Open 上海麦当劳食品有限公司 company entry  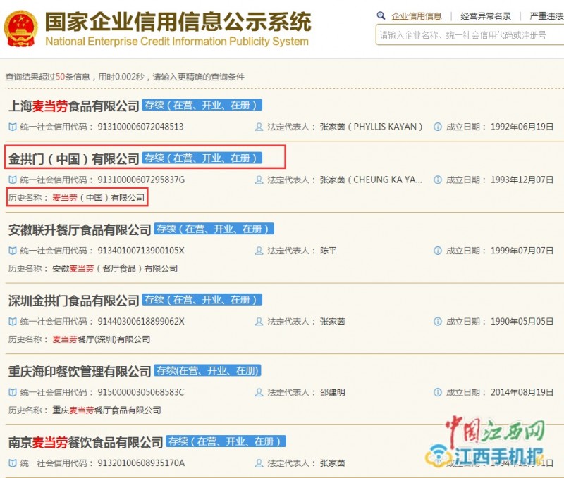click(74, 106)
